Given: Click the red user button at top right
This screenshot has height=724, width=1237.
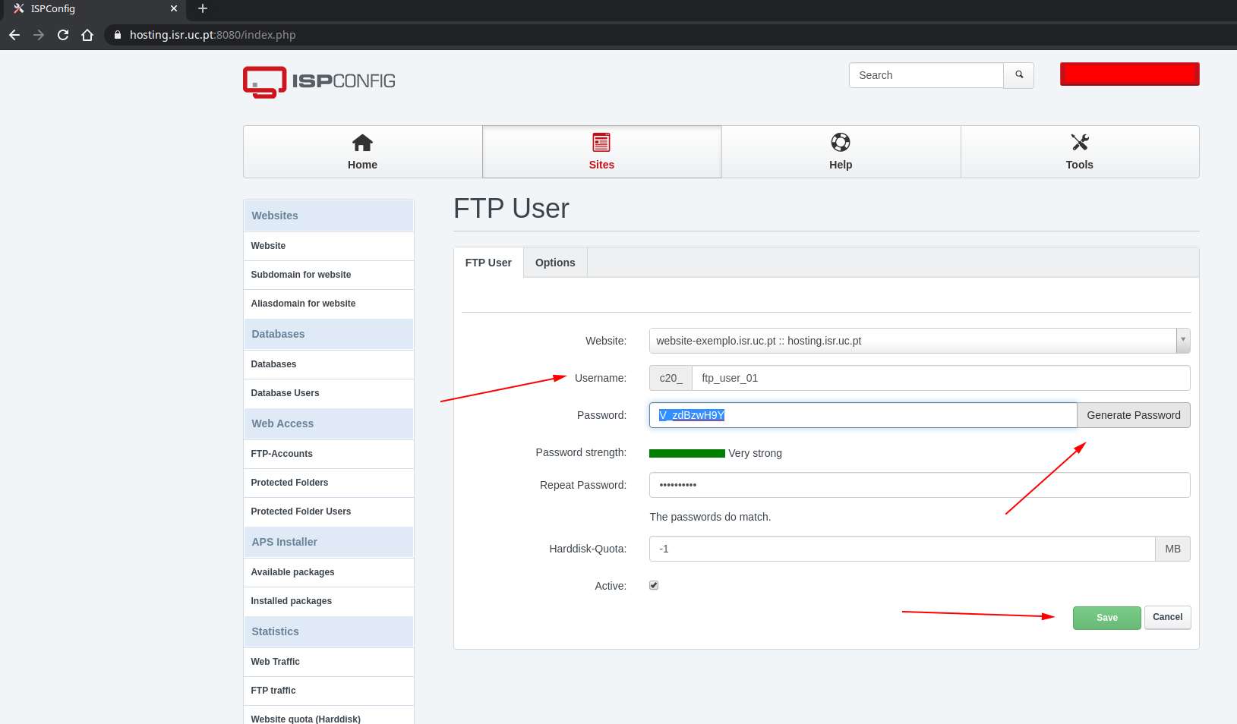Looking at the screenshot, I should pos(1130,74).
